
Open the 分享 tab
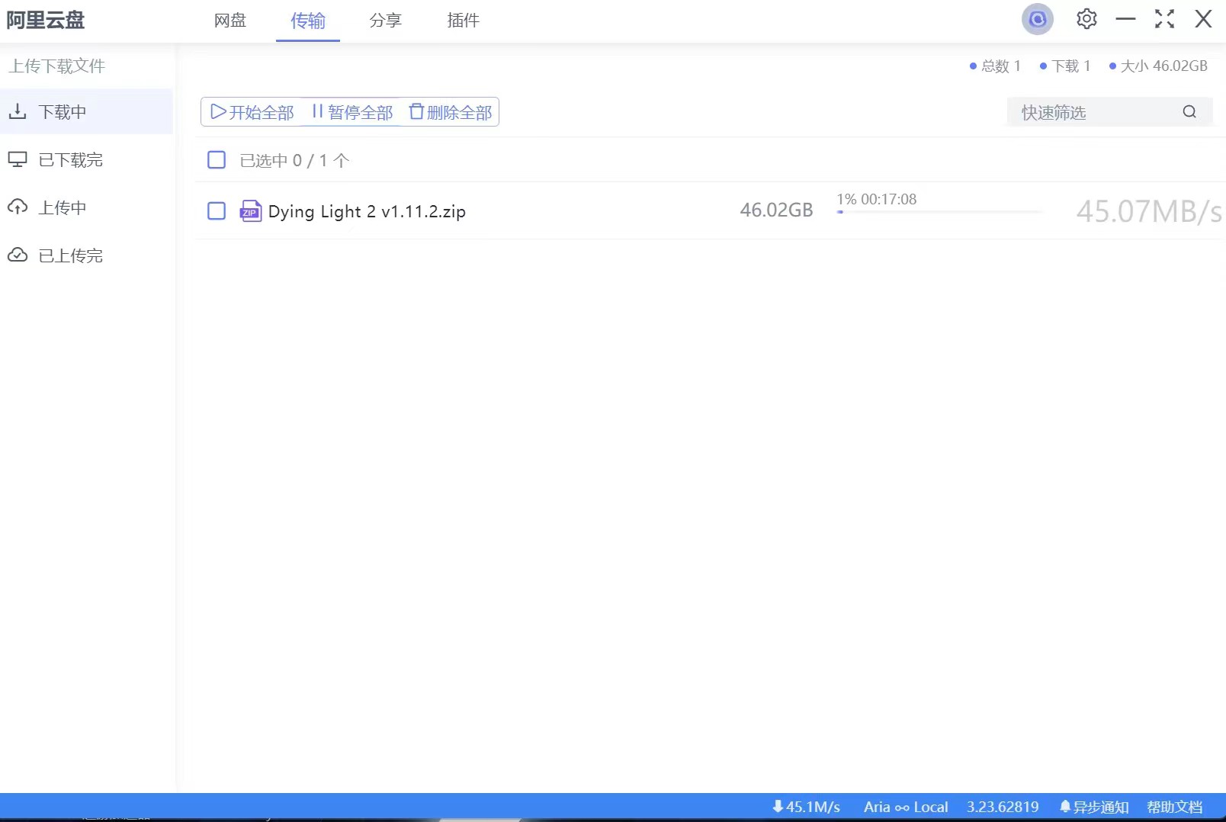(x=385, y=21)
